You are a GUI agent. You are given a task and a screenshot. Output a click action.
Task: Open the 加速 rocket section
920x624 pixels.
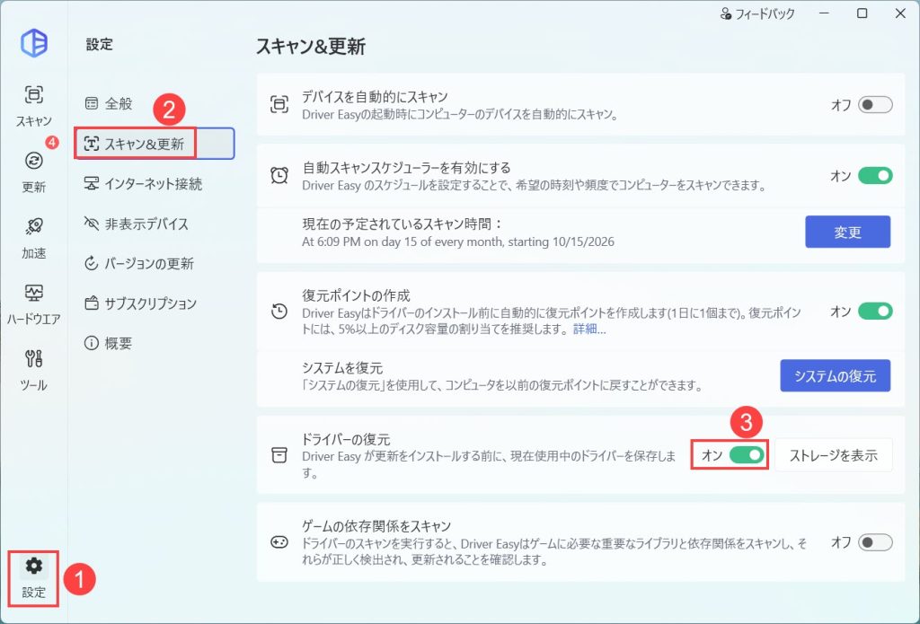pyautogui.click(x=33, y=238)
